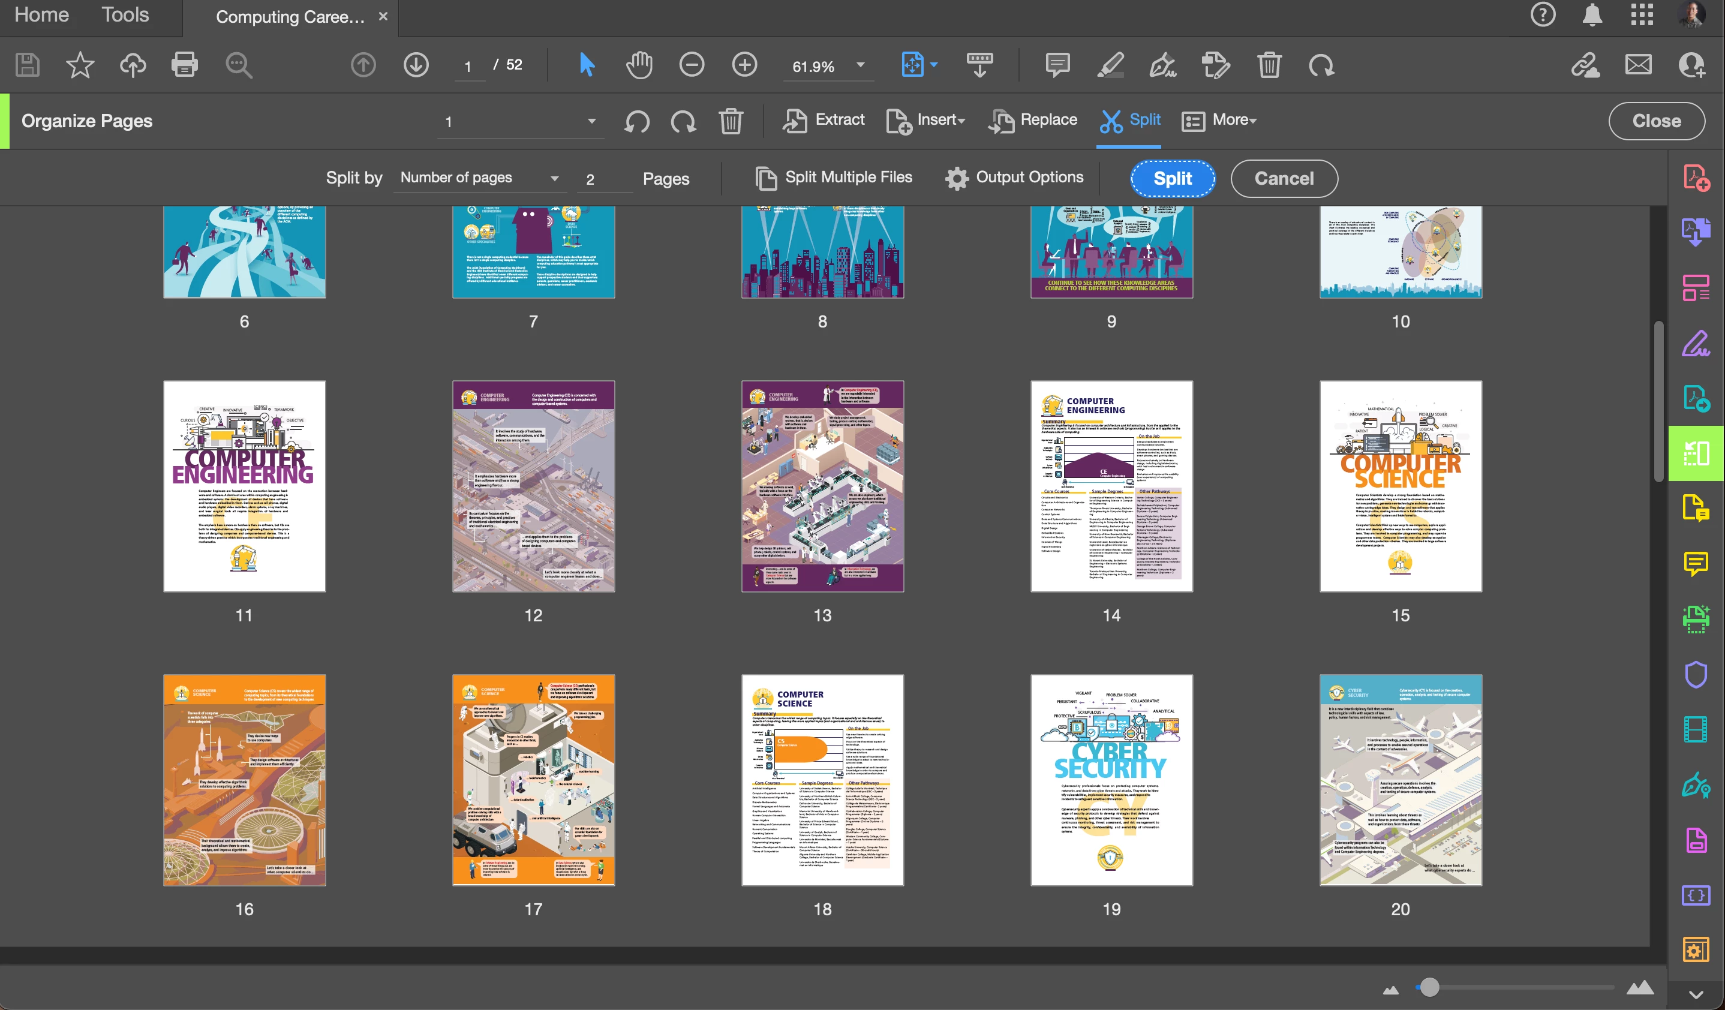Image resolution: width=1725 pixels, height=1010 pixels.
Task: Click the delete pages trash icon
Action: coord(731,121)
